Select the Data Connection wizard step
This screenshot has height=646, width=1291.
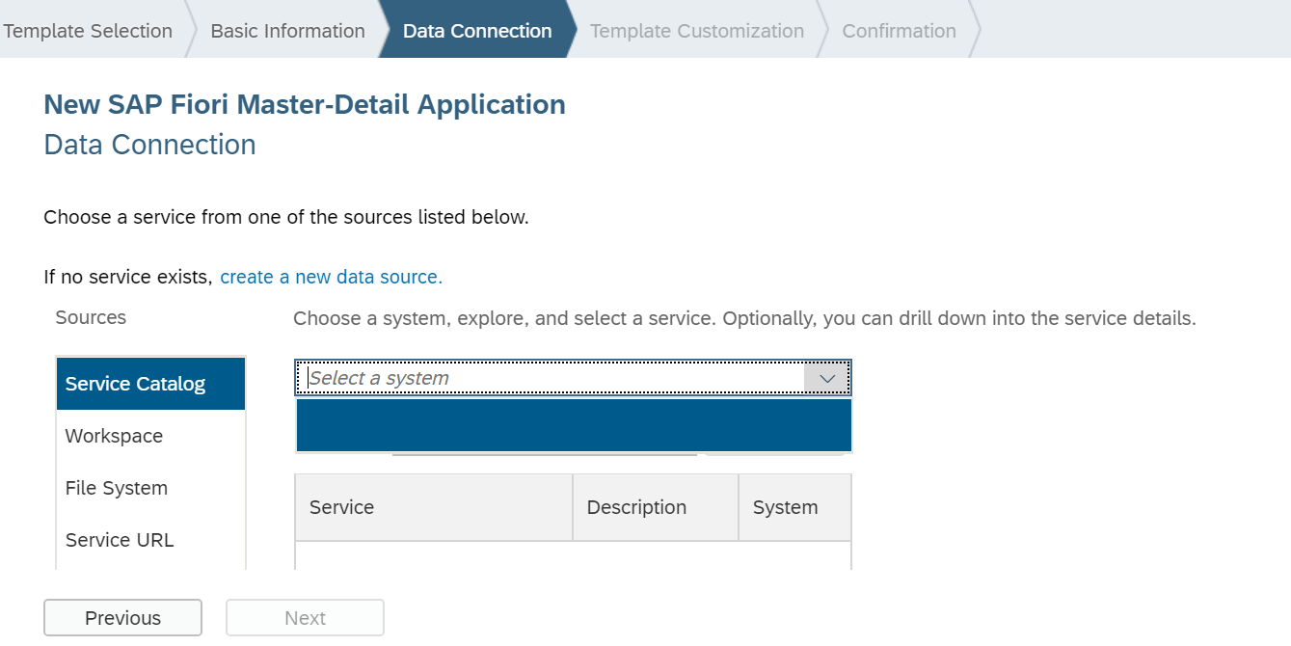[x=477, y=31]
